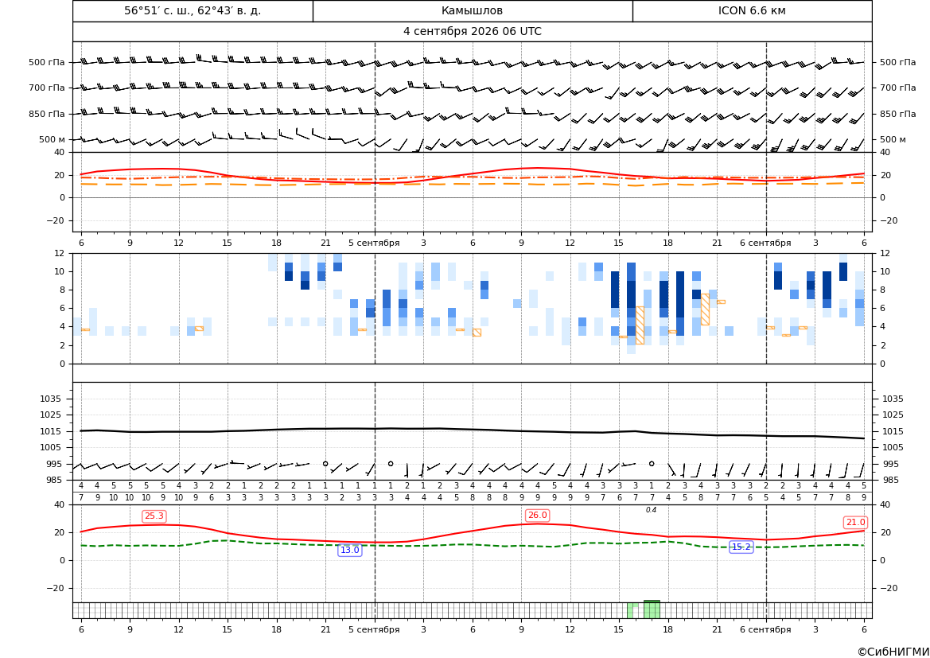Screen dimensions: 930x658
Task: Select the Камышлов location title cell
Action: [x=473, y=10]
